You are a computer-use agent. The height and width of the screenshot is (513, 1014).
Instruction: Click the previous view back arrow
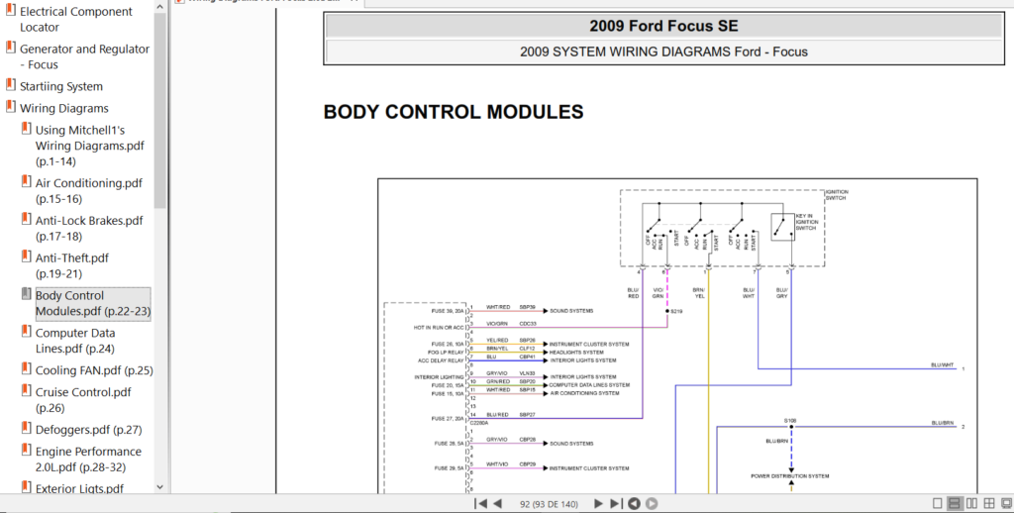635,503
